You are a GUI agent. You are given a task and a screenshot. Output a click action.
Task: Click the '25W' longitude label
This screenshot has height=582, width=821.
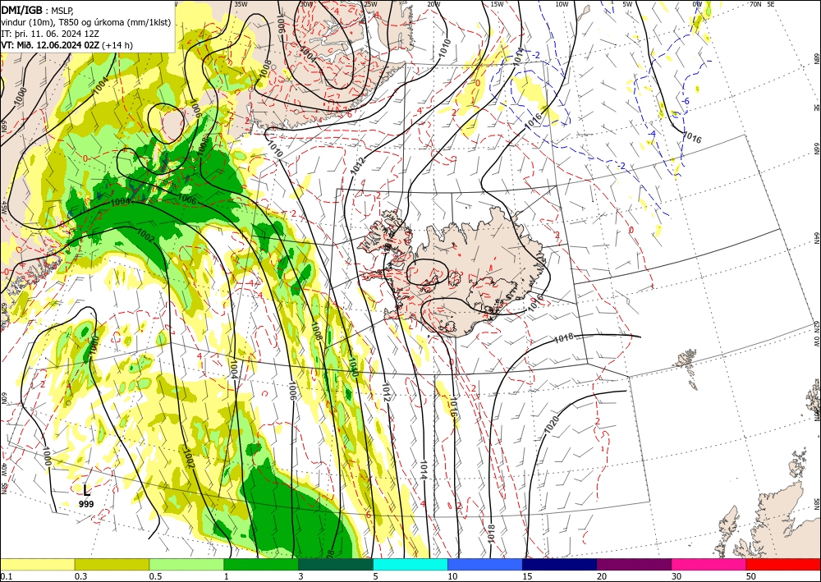click(x=370, y=4)
